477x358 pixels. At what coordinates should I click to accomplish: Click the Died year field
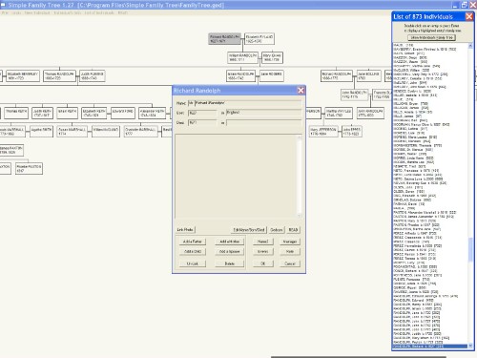202,123
